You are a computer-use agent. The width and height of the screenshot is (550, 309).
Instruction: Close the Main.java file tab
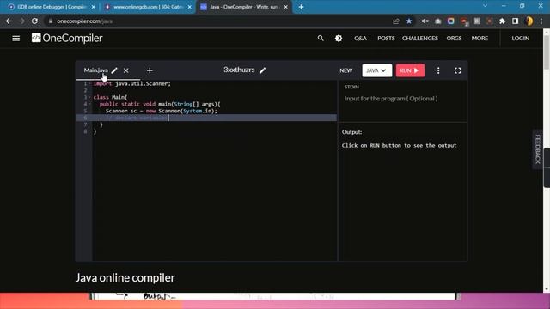pos(126,70)
